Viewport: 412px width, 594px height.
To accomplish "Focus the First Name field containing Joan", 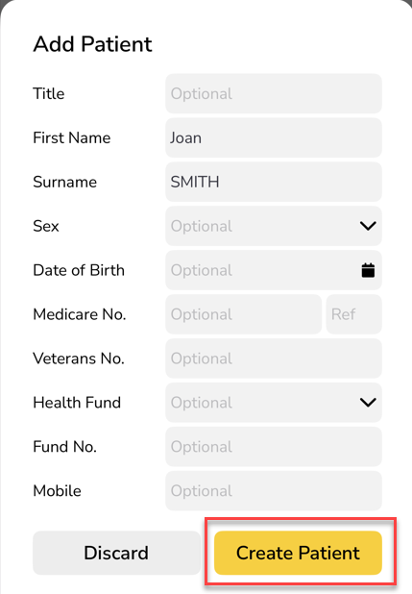I will point(274,137).
